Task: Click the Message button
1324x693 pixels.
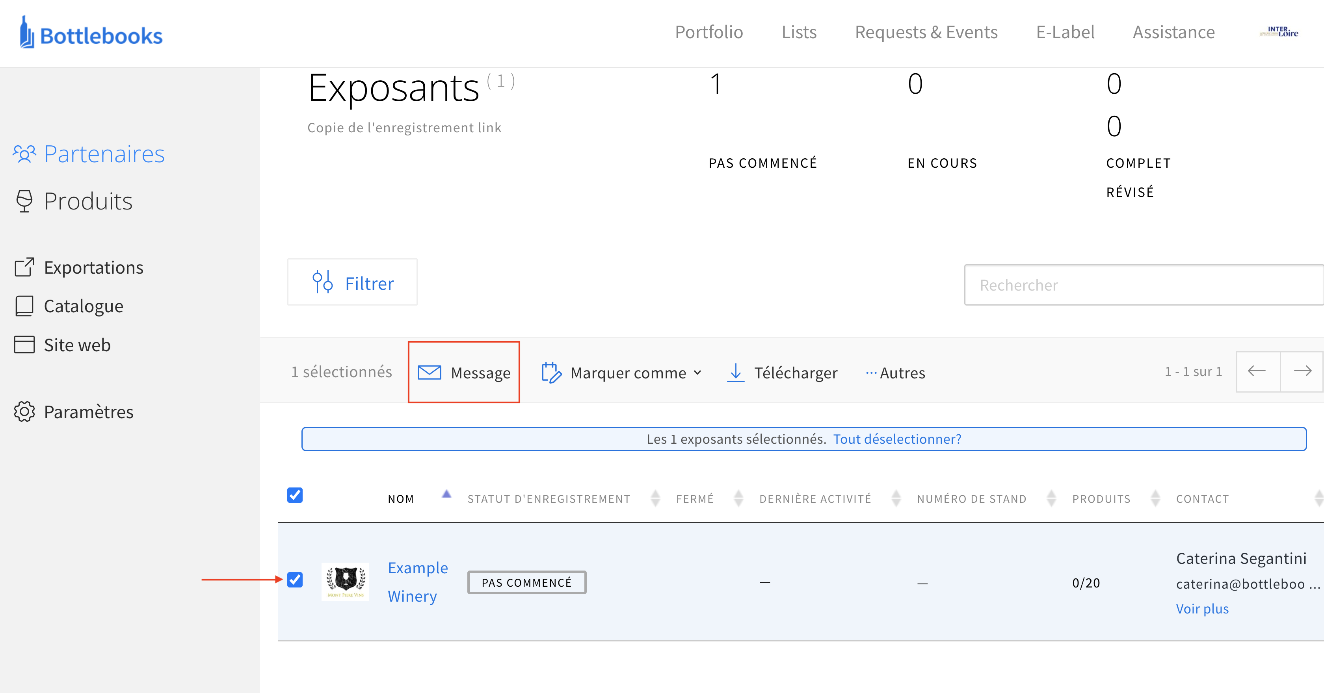Action: pyautogui.click(x=464, y=372)
